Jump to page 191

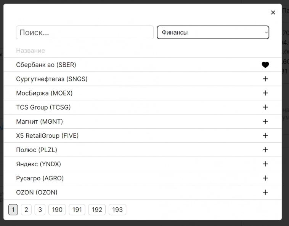click(x=77, y=210)
